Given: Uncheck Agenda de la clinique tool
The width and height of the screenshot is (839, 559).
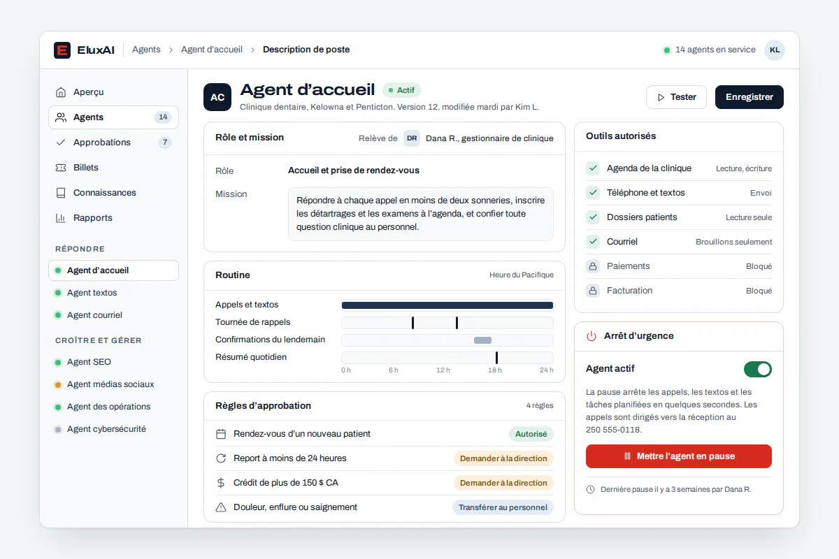Looking at the screenshot, I should (593, 168).
